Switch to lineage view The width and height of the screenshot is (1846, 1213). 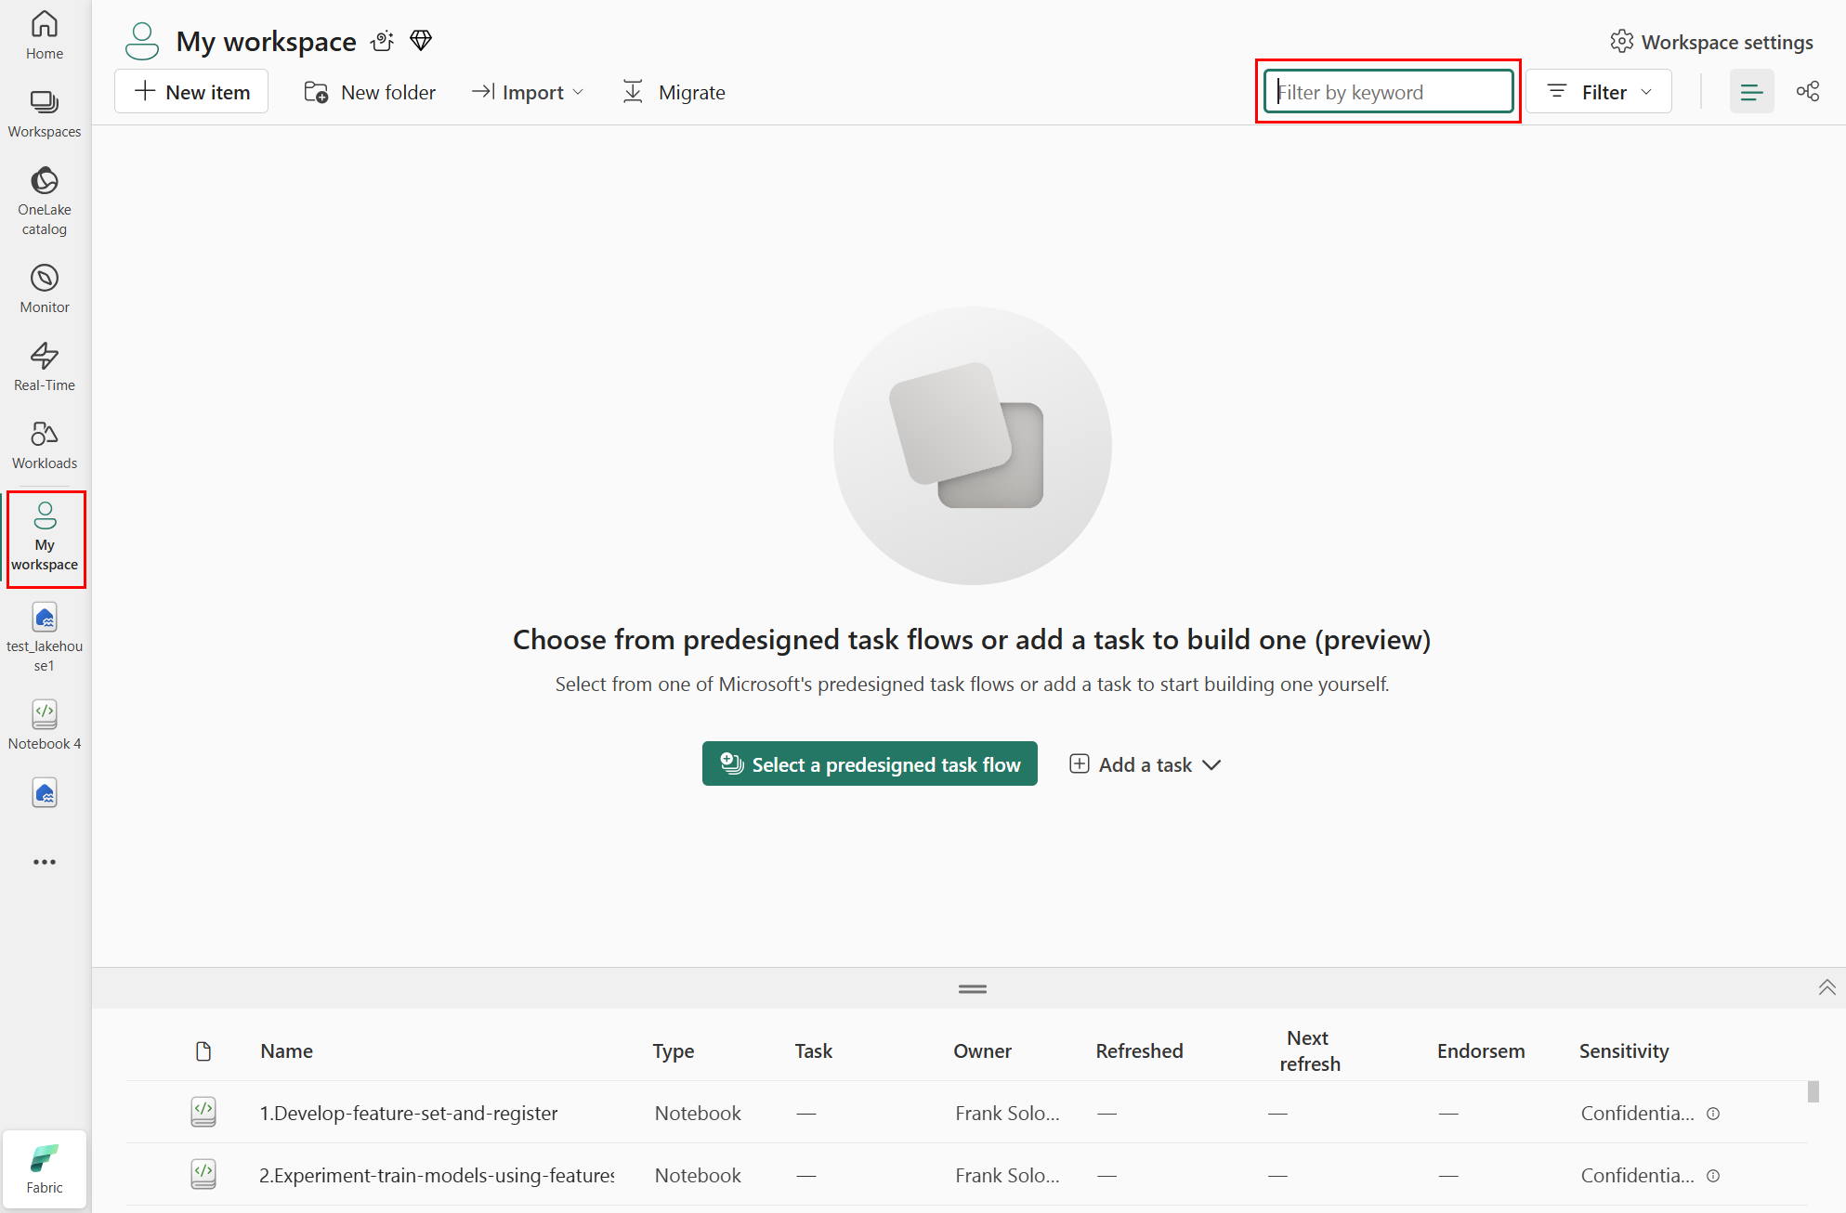click(1807, 92)
